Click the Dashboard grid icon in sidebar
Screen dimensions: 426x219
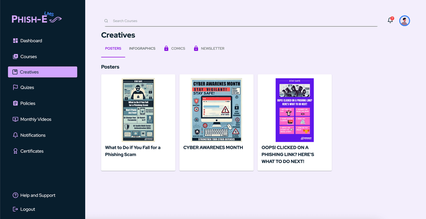(15, 41)
